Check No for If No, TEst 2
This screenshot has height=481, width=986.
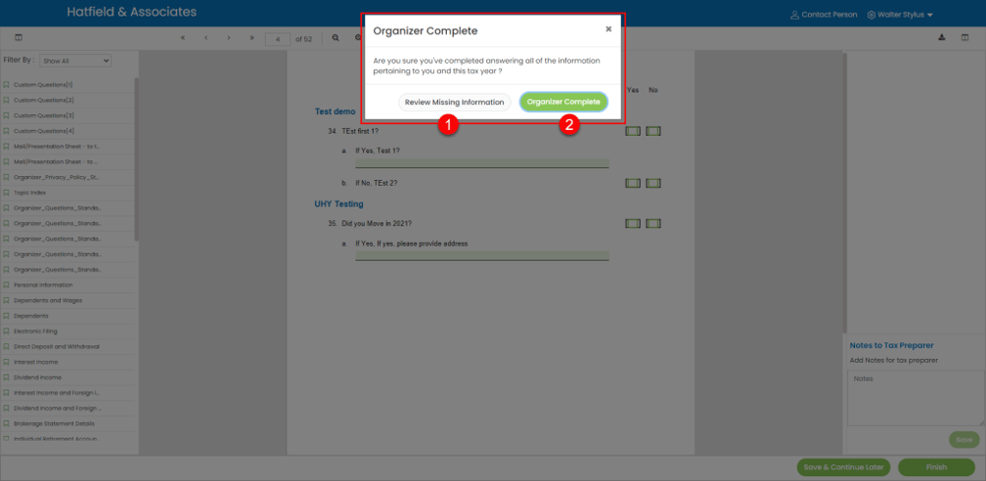653,183
